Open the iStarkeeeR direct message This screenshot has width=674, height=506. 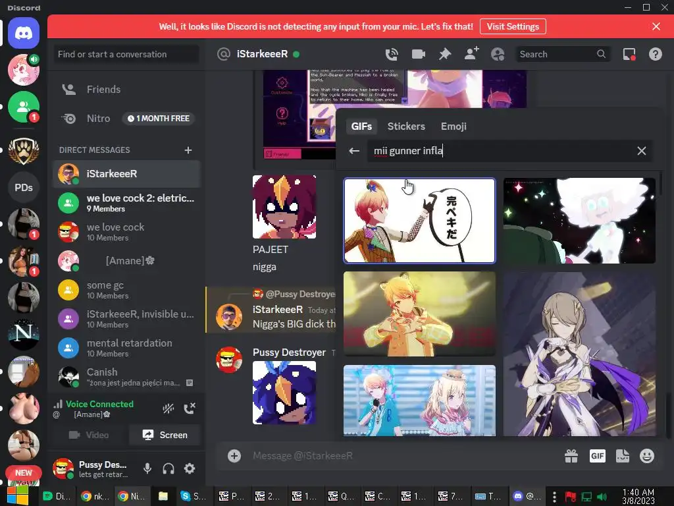(126, 174)
